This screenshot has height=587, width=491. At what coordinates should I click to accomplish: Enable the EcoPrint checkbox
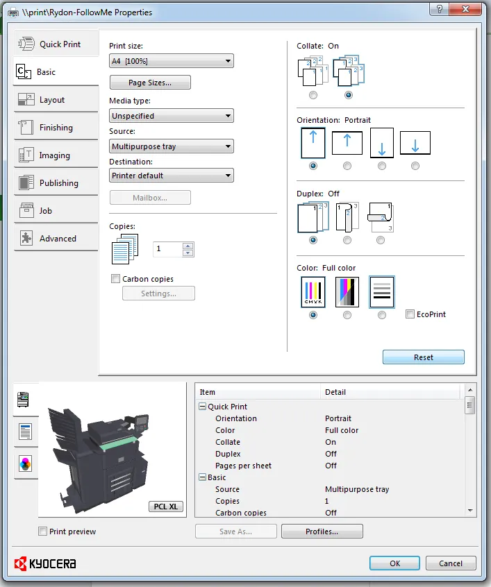click(x=410, y=314)
